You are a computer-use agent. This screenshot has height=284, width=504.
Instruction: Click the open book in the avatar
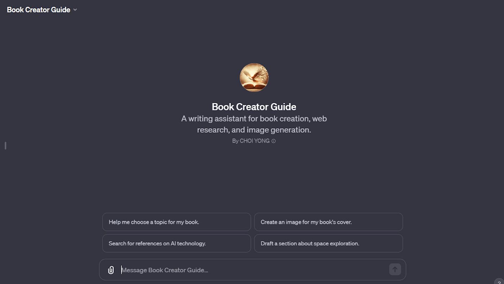tap(253, 86)
